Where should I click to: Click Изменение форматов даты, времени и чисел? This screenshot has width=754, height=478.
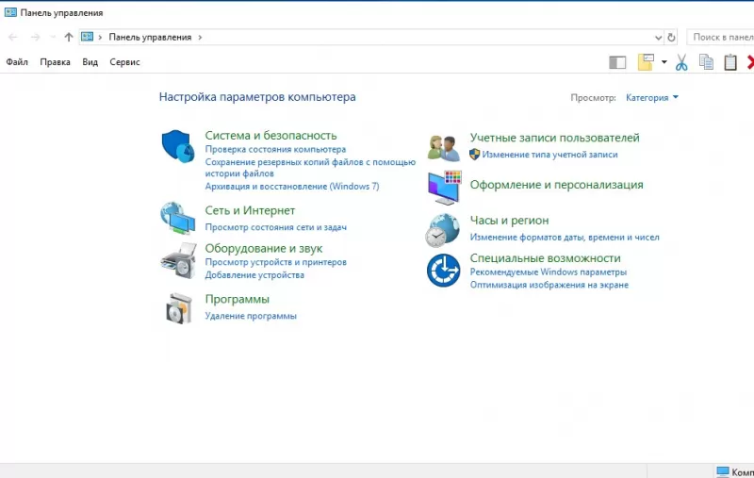click(x=565, y=237)
